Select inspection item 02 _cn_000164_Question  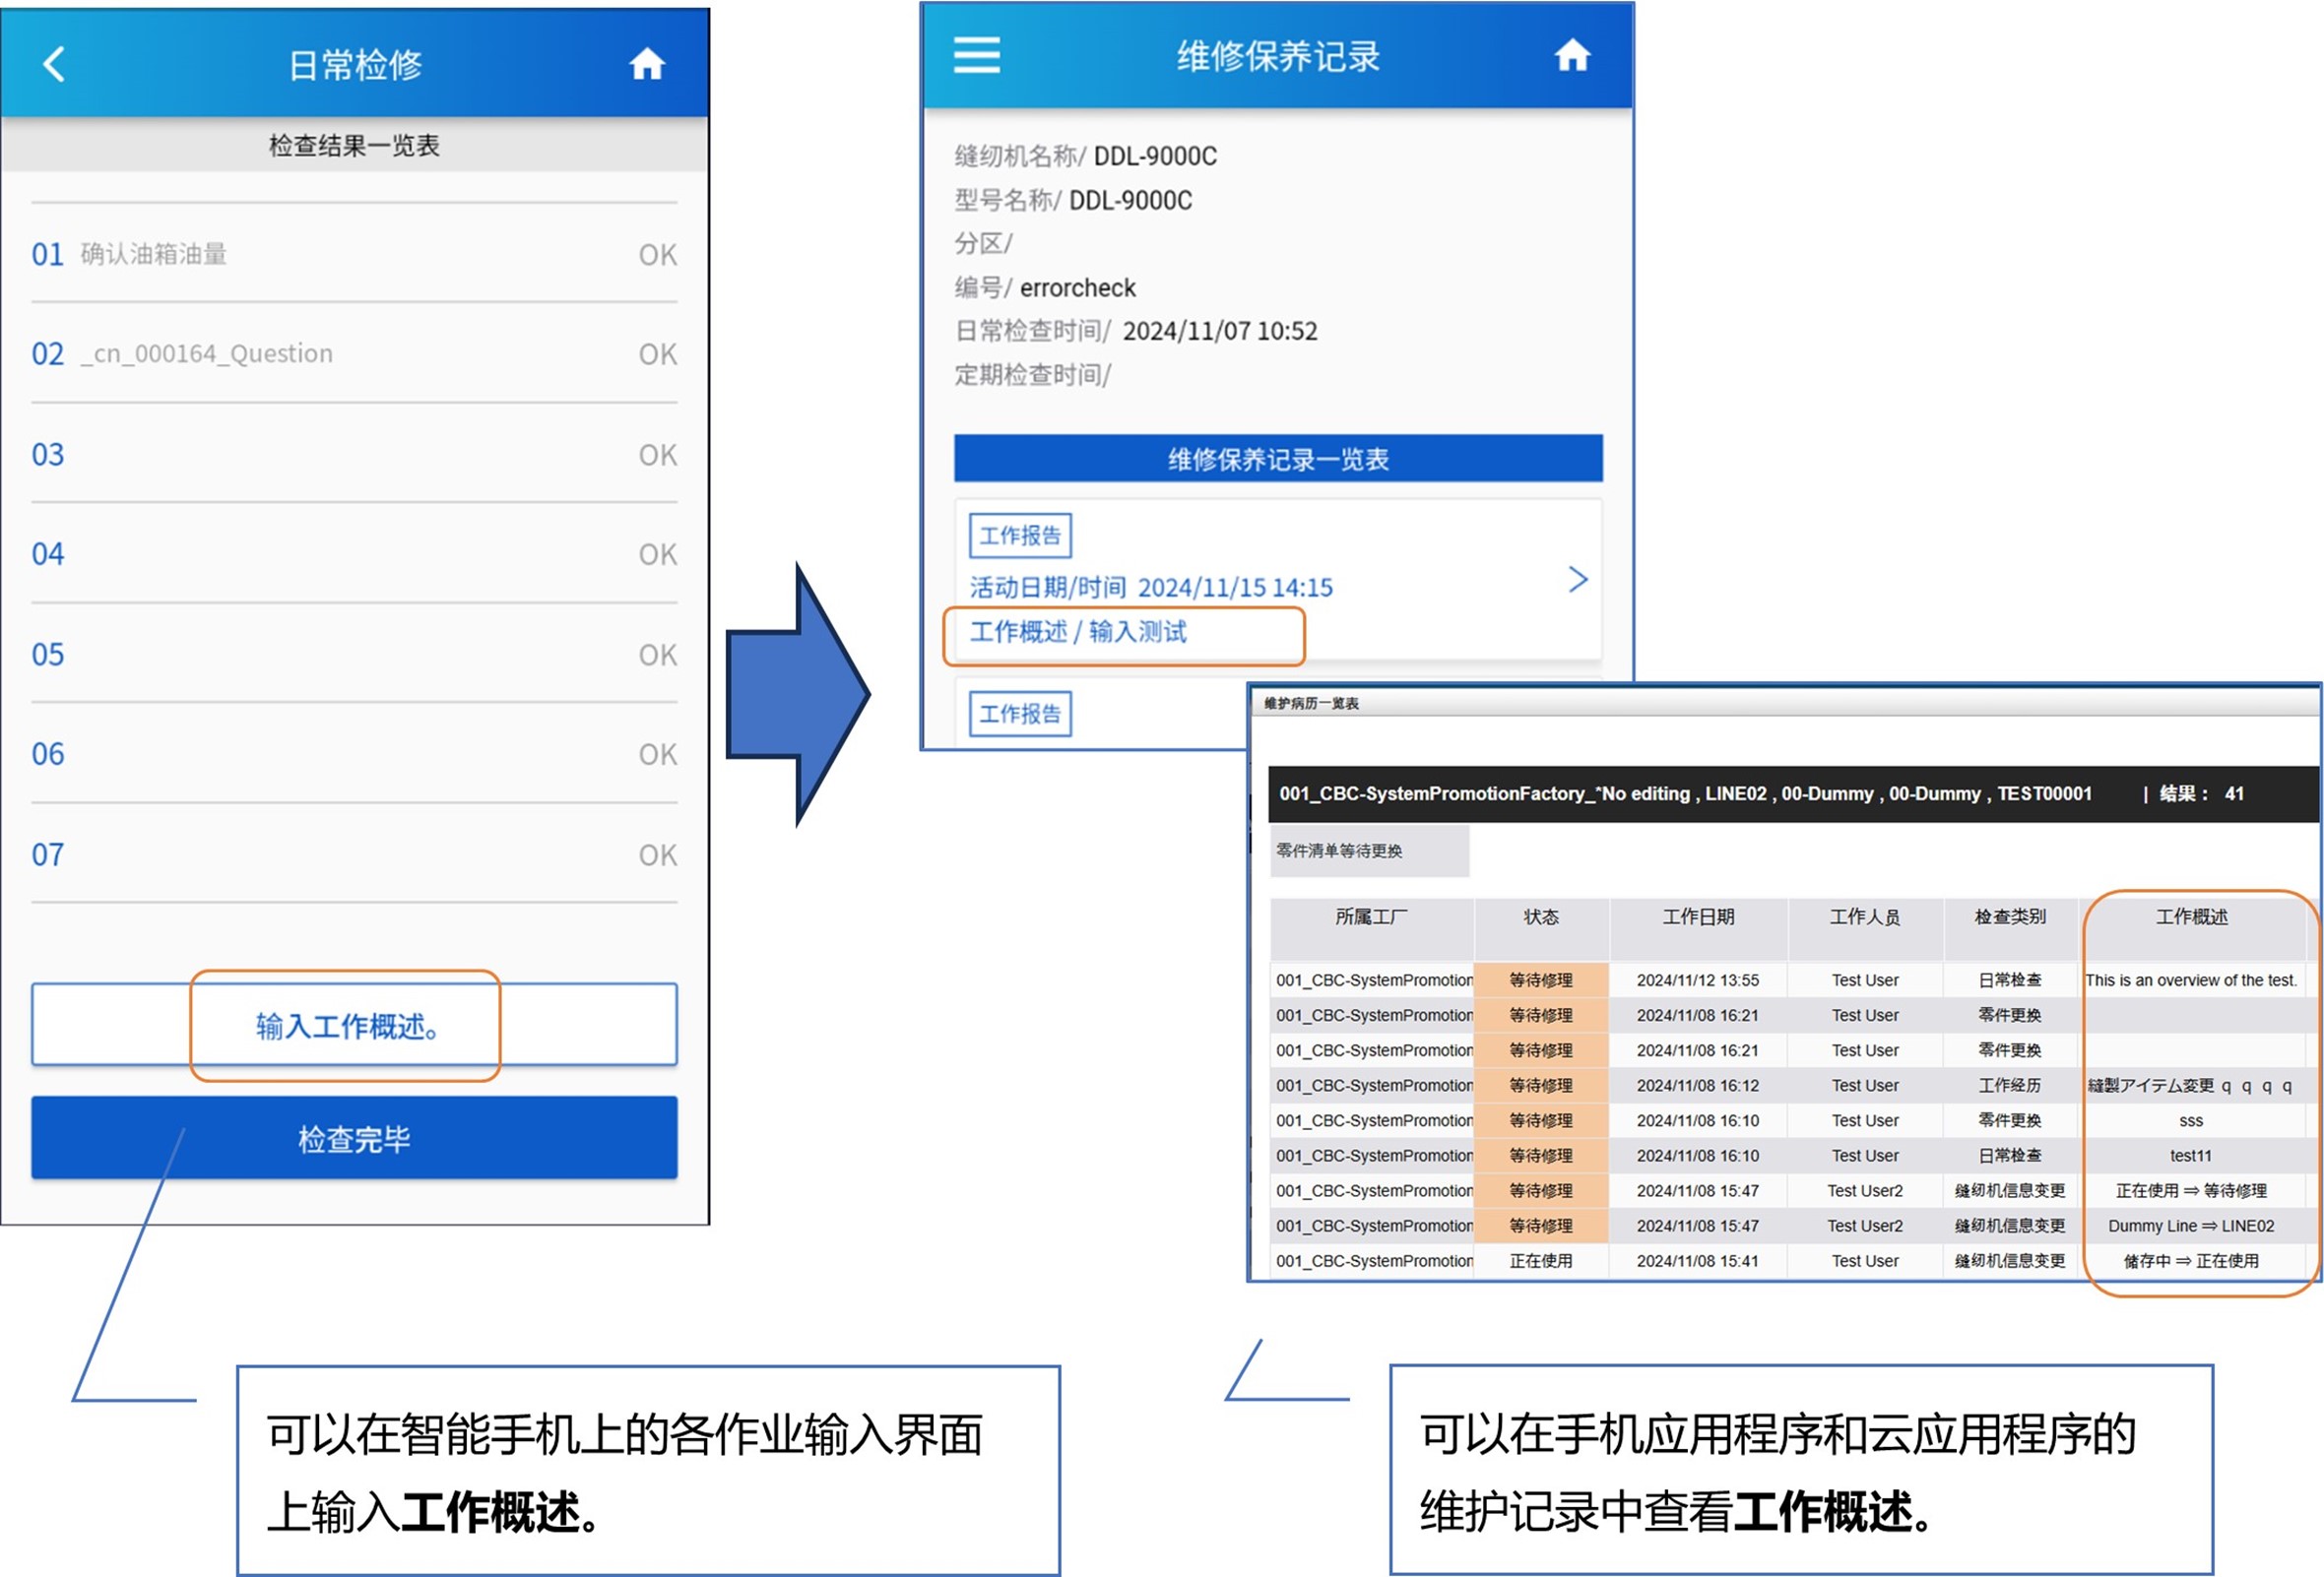205,353
